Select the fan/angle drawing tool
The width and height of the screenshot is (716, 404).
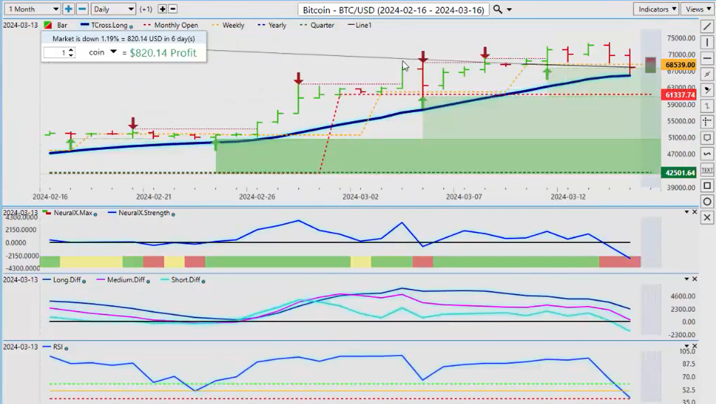[x=707, y=90]
